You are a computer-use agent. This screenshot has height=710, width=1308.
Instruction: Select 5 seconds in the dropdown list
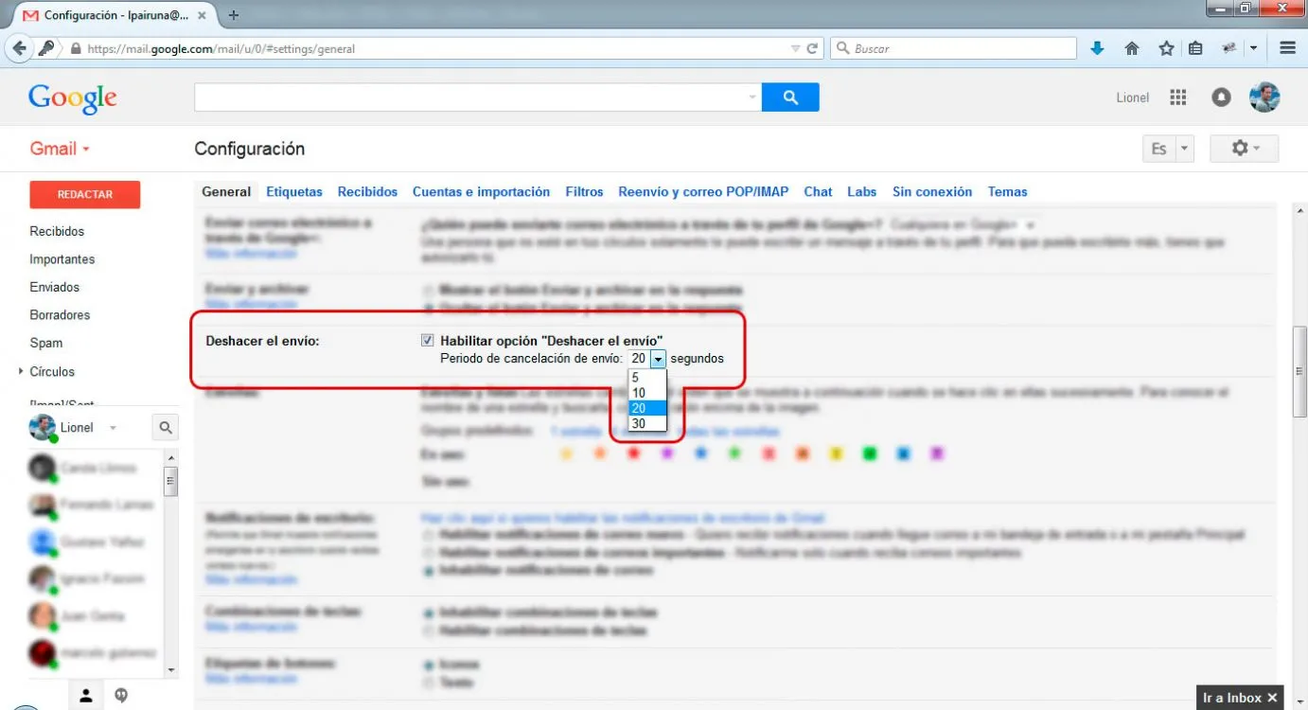pos(647,377)
